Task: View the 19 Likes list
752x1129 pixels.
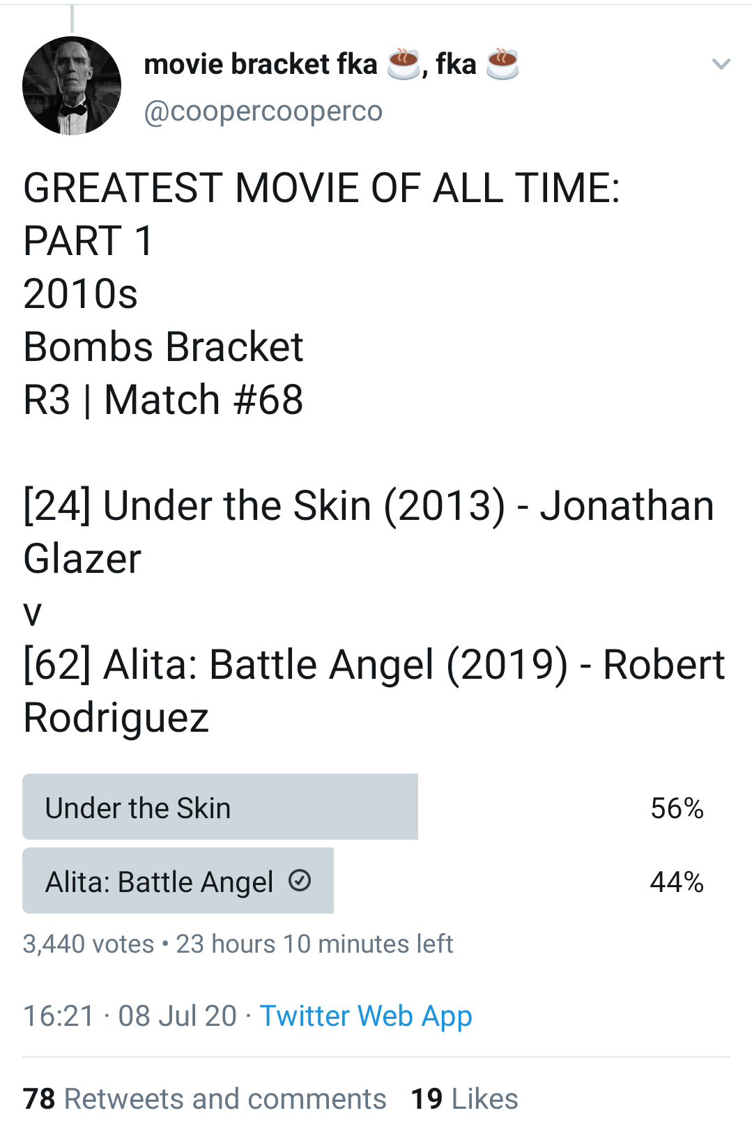Action: tap(464, 1098)
